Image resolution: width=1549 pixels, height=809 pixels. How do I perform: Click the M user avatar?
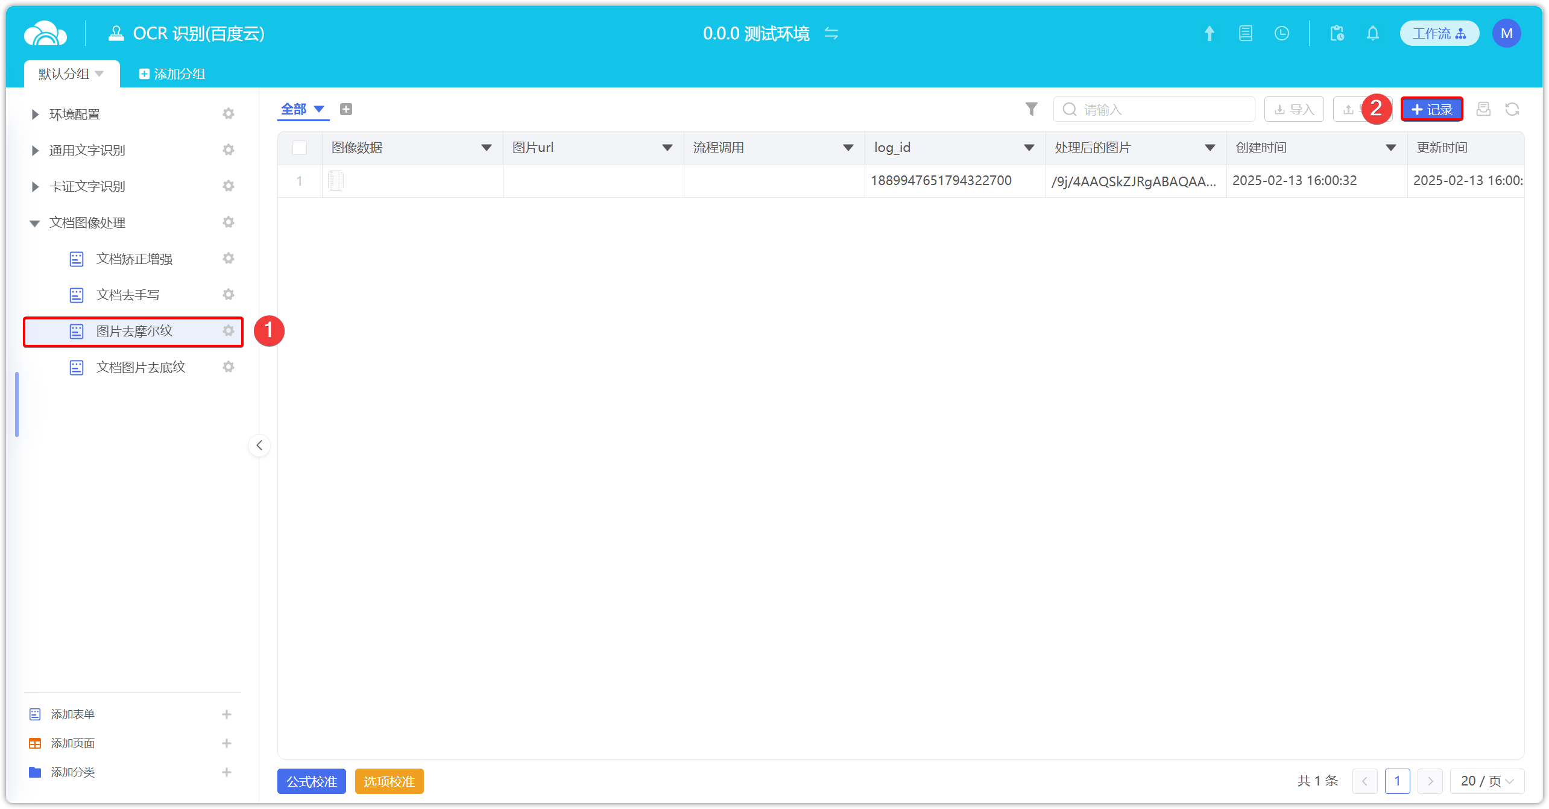tap(1506, 34)
